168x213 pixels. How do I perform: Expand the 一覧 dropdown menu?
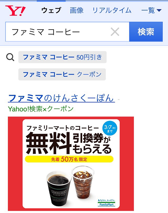[151, 10]
